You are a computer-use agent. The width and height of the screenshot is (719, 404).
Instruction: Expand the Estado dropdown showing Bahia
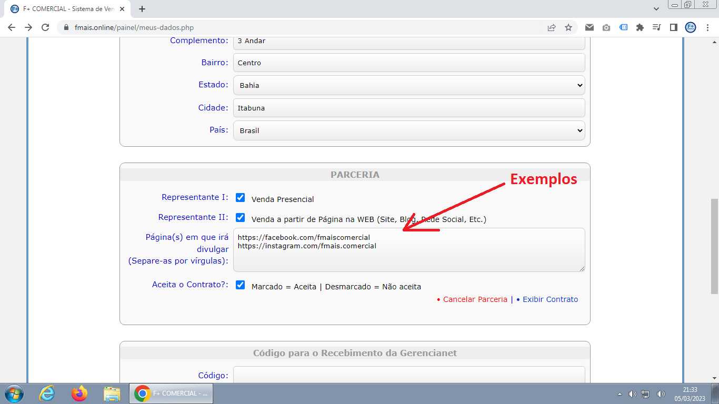[408, 85]
